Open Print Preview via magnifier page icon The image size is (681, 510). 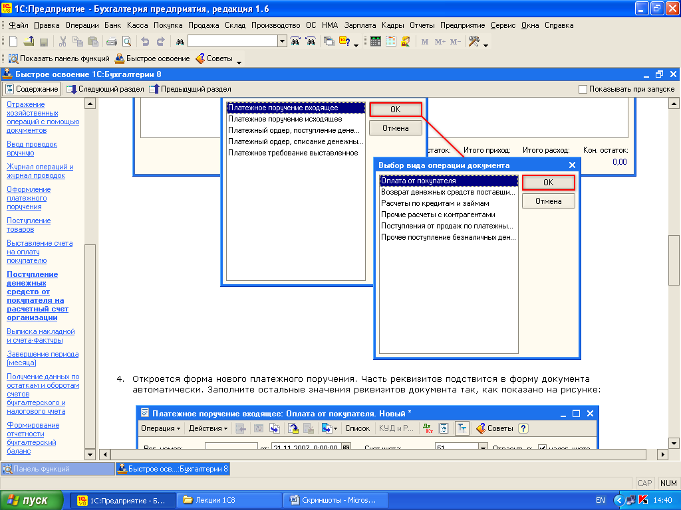click(126, 42)
